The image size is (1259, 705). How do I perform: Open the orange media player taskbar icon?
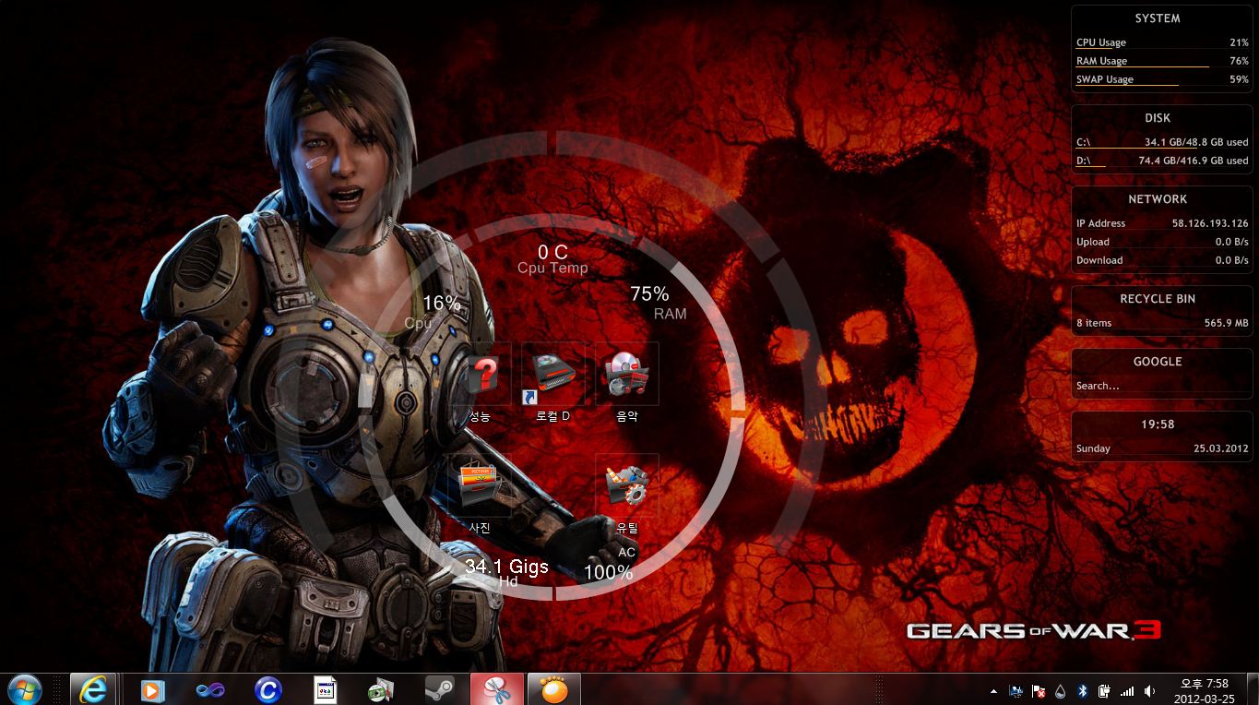tap(153, 690)
